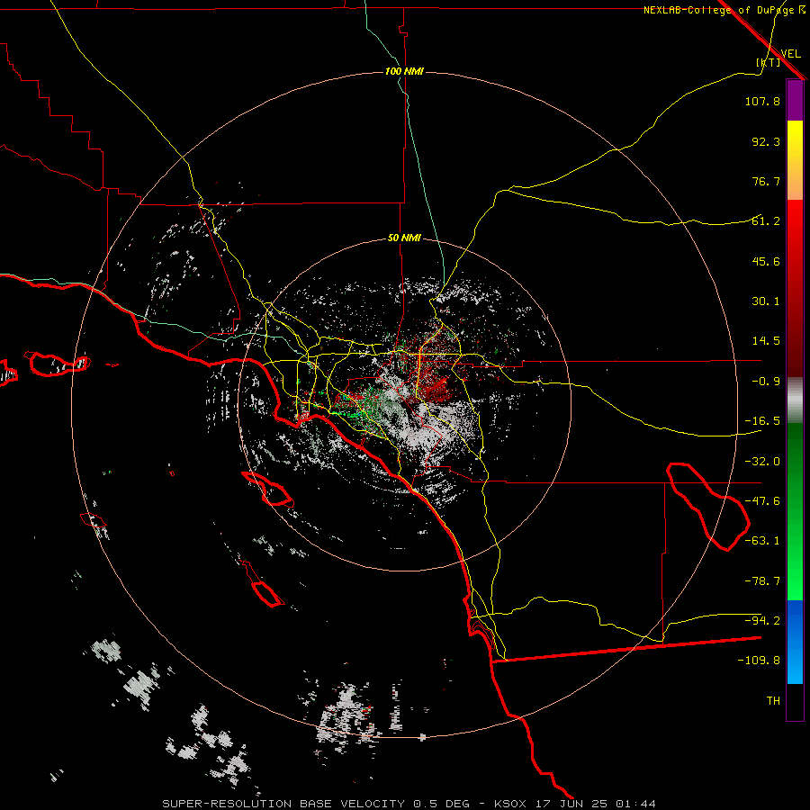Screen dimensions: 810x810
Task: Click the -63.1 velocity scale value
Action: point(762,541)
